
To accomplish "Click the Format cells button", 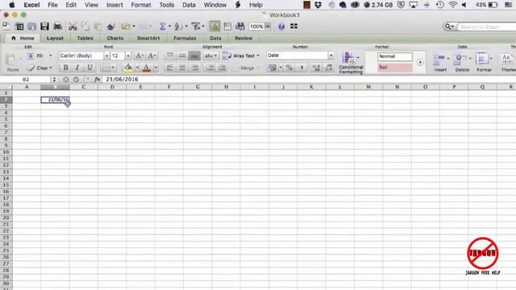I will (x=484, y=62).
